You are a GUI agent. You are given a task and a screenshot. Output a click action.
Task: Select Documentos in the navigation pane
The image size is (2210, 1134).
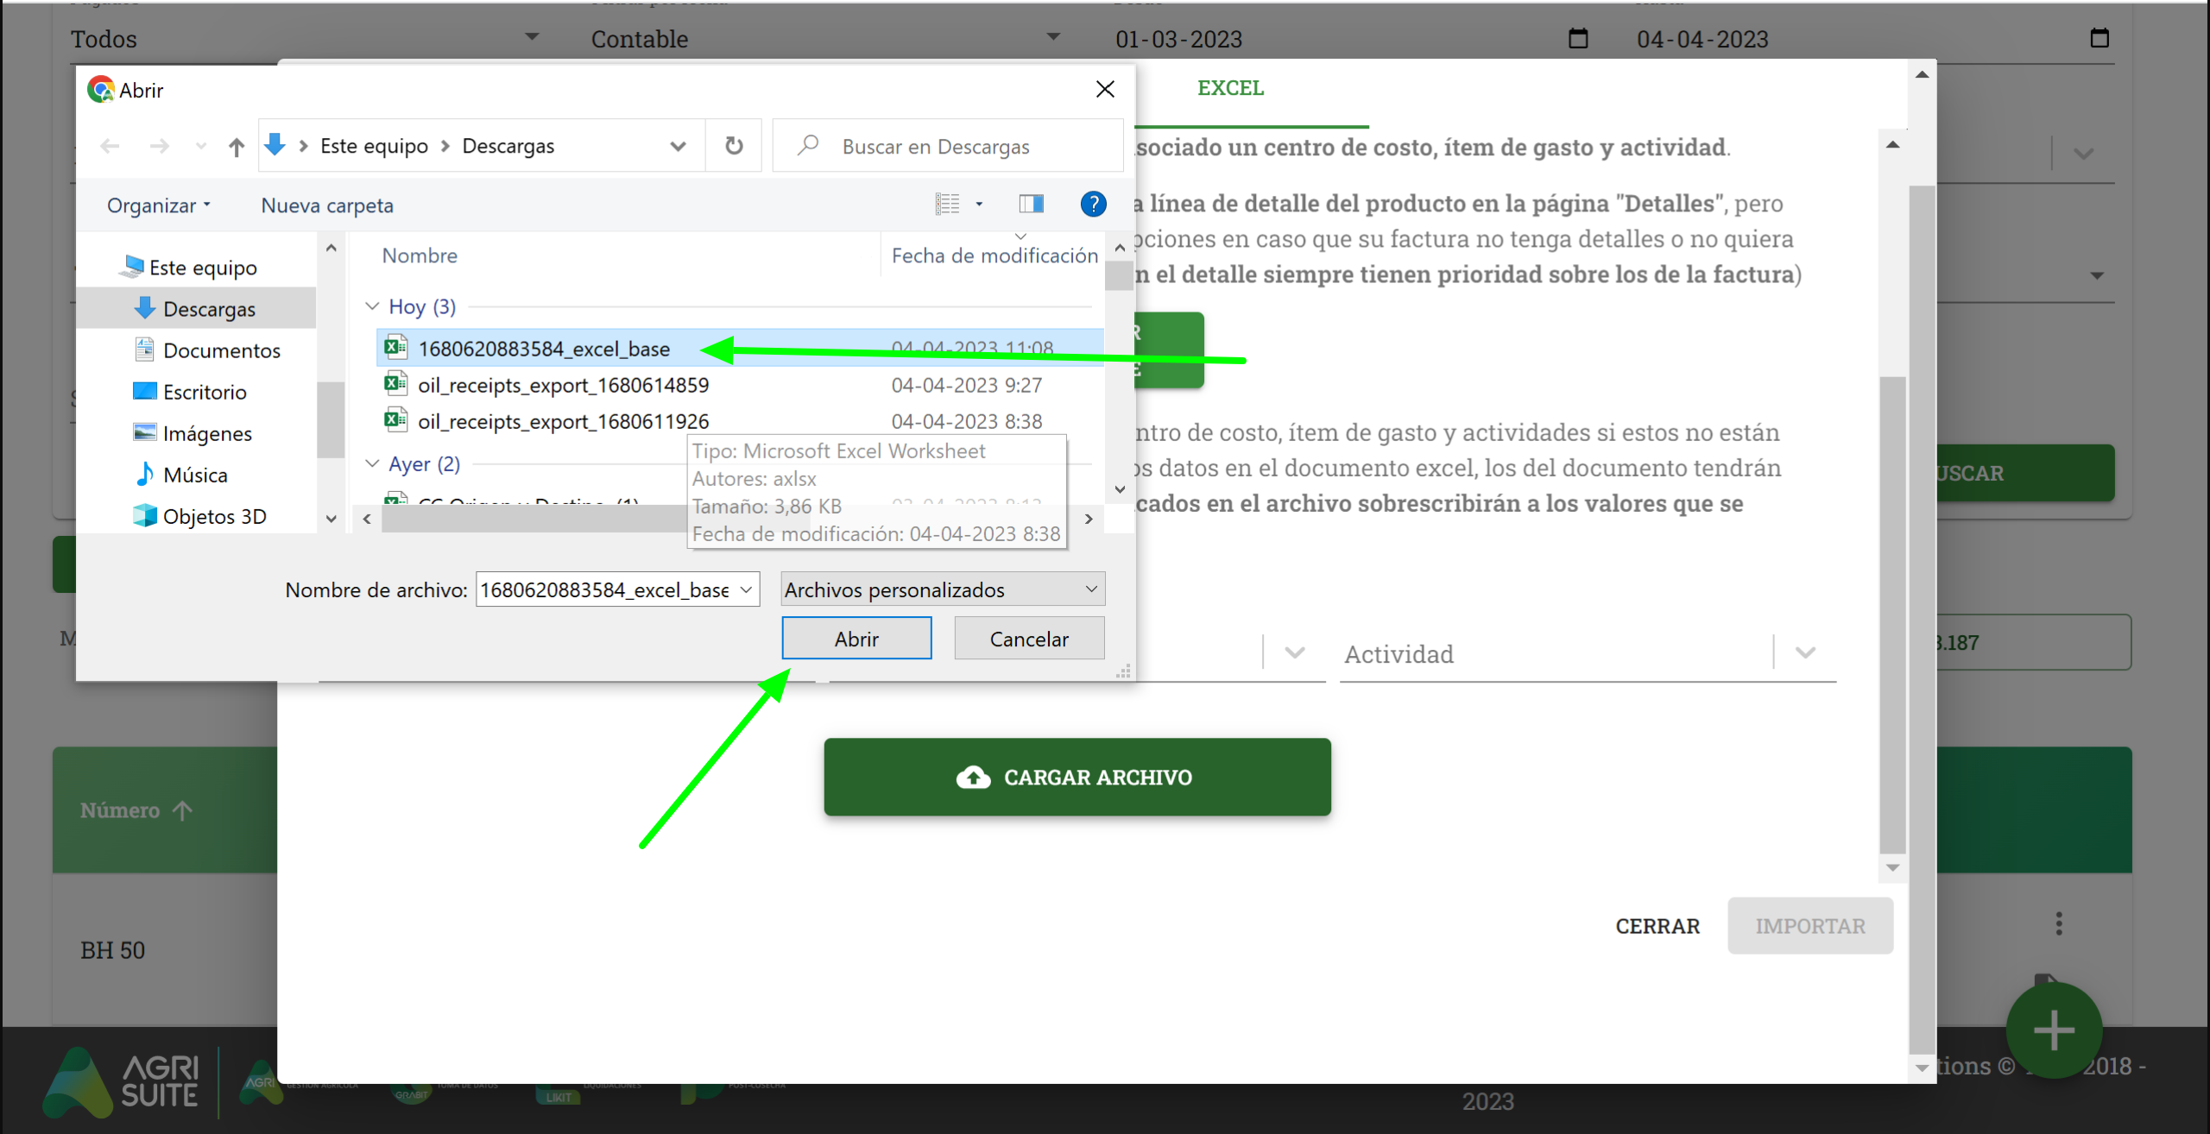pyautogui.click(x=221, y=350)
